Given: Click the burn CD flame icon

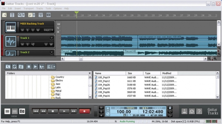Looking at the screenshot, I should point(192,112).
